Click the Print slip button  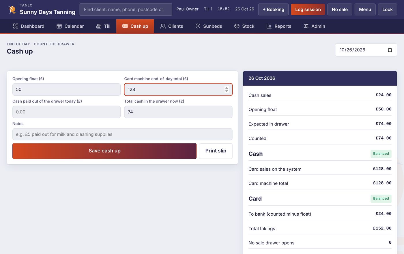216,151
